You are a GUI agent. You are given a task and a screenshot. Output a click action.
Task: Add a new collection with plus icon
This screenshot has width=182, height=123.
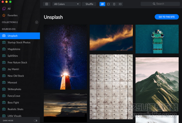tap(36, 22)
